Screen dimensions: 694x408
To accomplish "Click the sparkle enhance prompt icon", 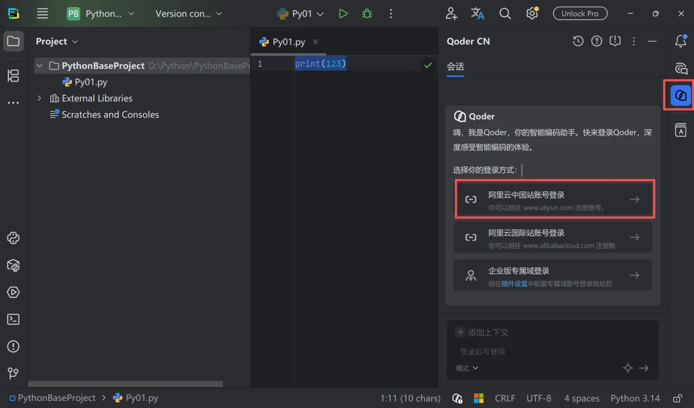I will pos(628,368).
